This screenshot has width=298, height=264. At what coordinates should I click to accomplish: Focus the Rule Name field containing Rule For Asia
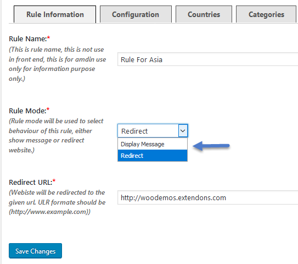click(x=207, y=59)
